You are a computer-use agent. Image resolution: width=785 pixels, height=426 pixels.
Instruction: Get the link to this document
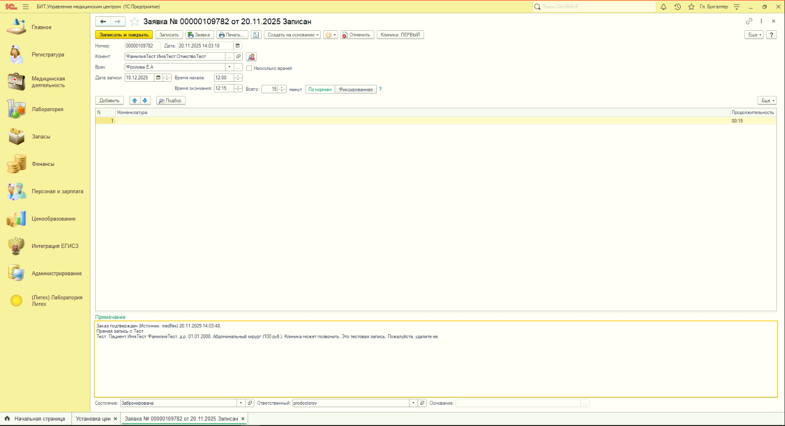[749, 21]
